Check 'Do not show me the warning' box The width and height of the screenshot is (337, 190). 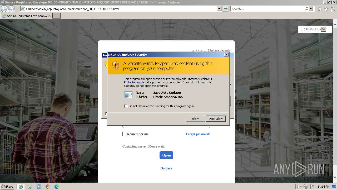pyautogui.click(x=126, y=106)
